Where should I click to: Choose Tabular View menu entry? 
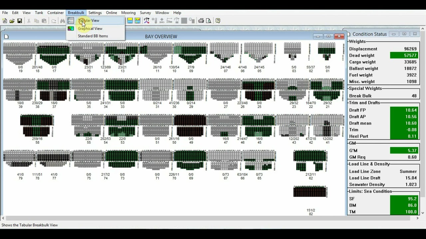(96, 21)
